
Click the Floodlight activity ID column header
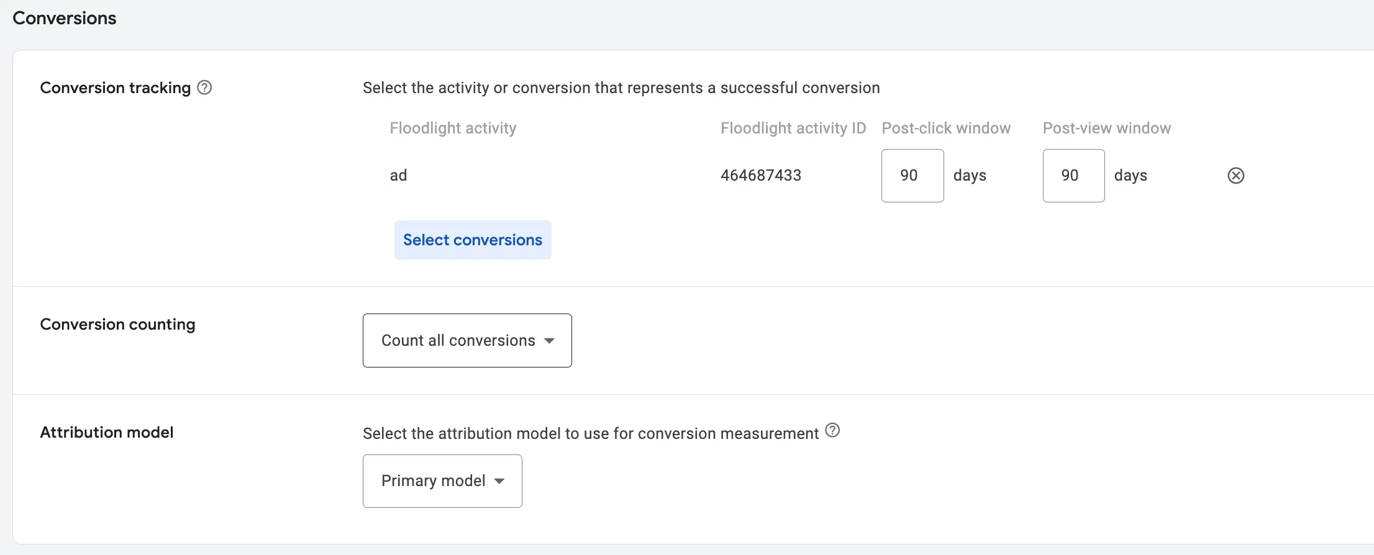793,128
